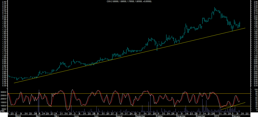Click the March label on the time axis
The image size is (258, 117).
pos(19,116)
